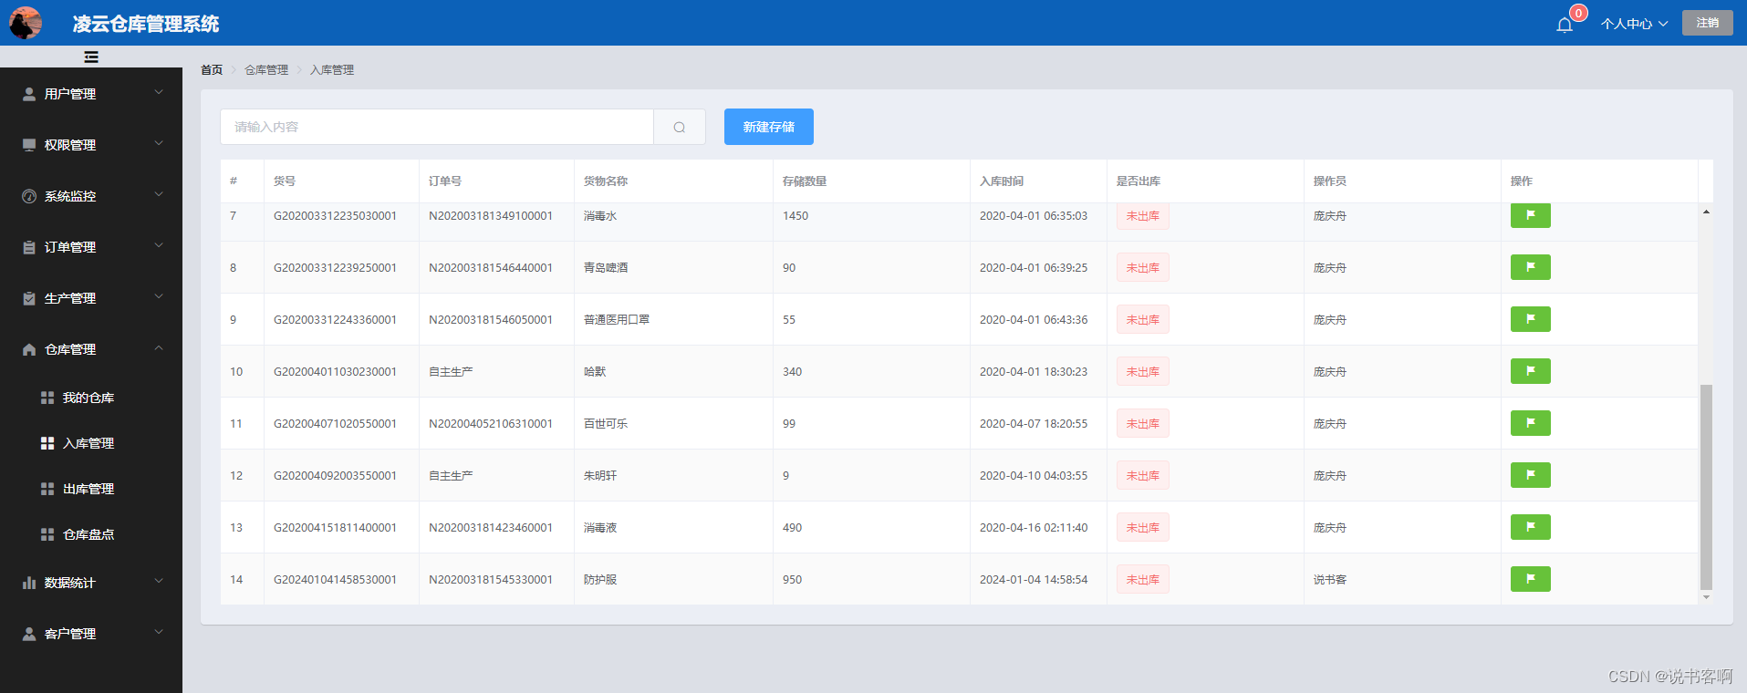Click the notification bell icon
1747x693 pixels.
click(x=1565, y=25)
